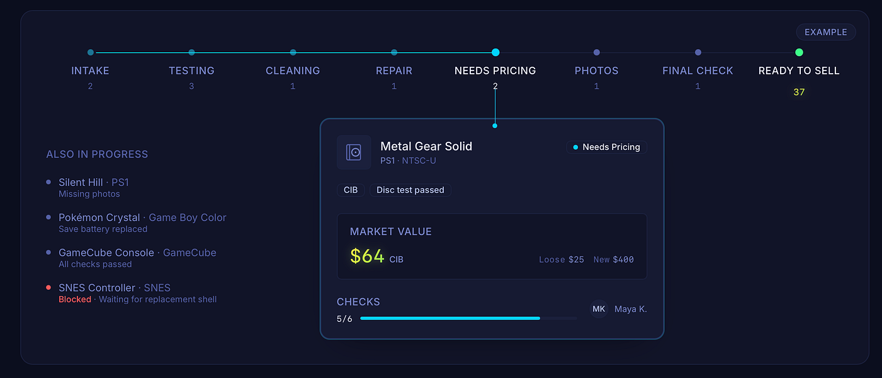
Task: Select the TESTING stage dot
Action: (x=191, y=52)
